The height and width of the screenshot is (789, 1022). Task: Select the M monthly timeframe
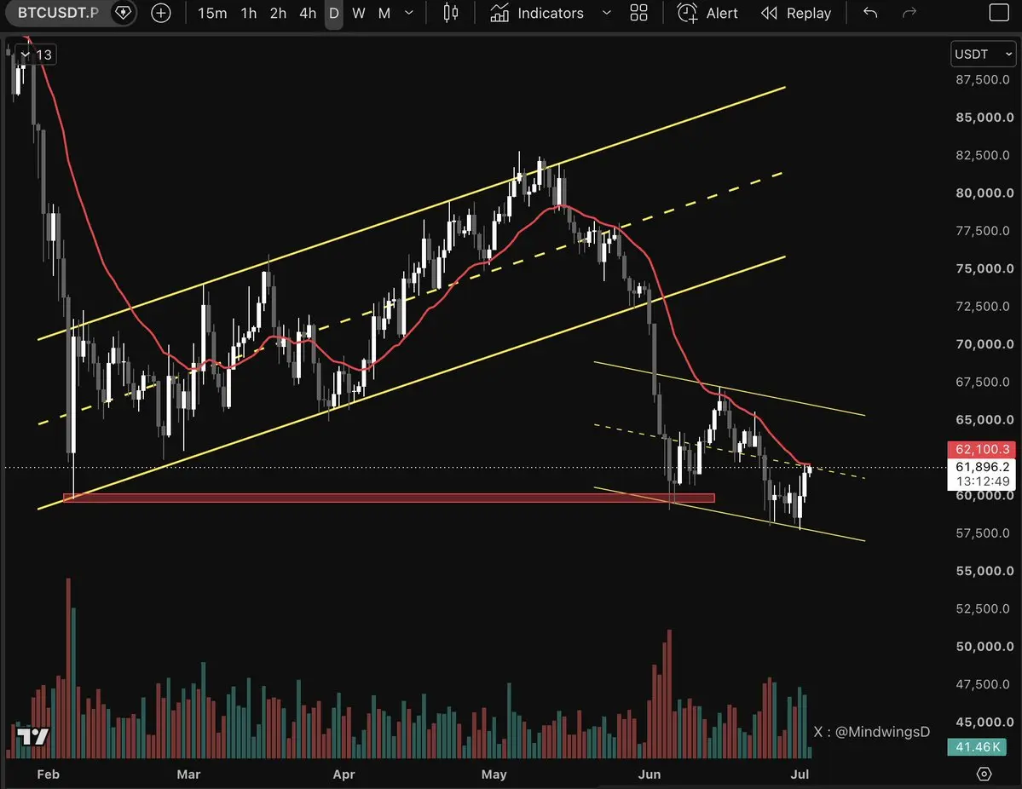point(384,13)
